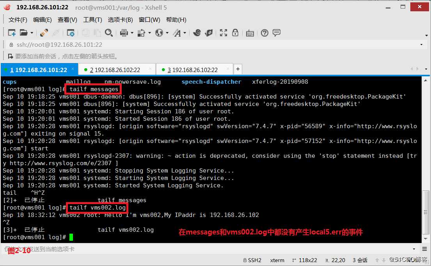Click the 118x22 terminal size indicator
Viewport: 431px width, 266px height.
pos(305,260)
